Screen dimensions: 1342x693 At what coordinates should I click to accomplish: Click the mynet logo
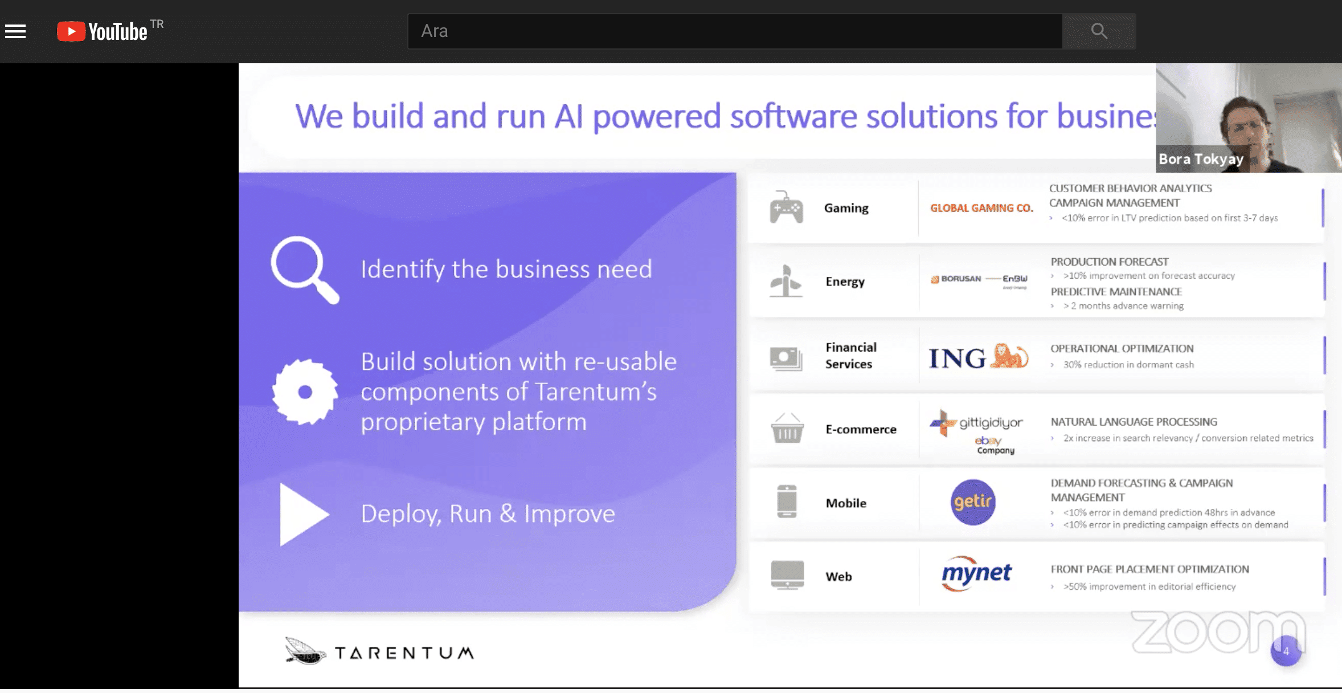click(976, 574)
